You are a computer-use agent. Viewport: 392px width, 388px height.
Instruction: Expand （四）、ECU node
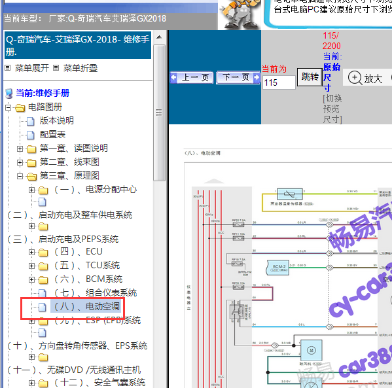(x=31, y=252)
